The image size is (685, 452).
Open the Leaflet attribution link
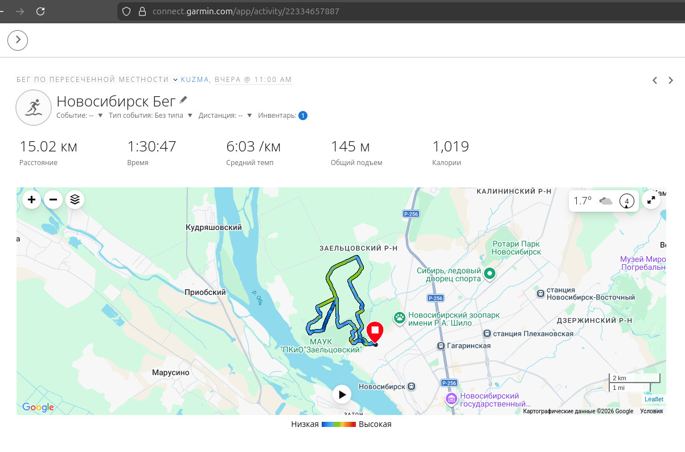pyautogui.click(x=654, y=399)
